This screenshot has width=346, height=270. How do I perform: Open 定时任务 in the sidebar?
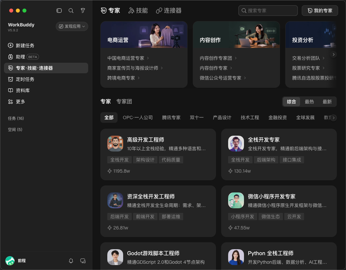coord(46,79)
